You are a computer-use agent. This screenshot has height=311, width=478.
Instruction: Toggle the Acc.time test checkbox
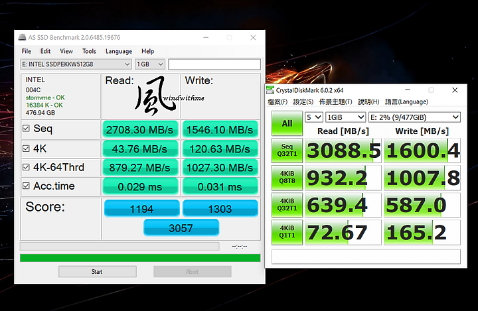[26, 186]
